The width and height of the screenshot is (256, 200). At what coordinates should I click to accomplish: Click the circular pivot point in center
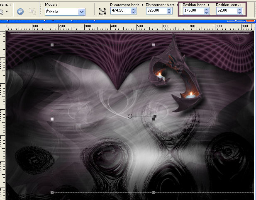pos(131,116)
